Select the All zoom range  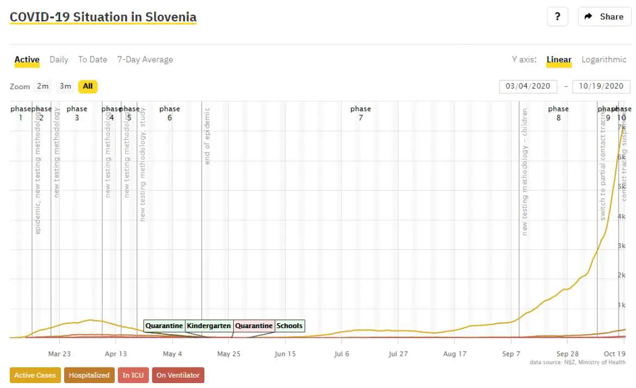click(x=88, y=86)
